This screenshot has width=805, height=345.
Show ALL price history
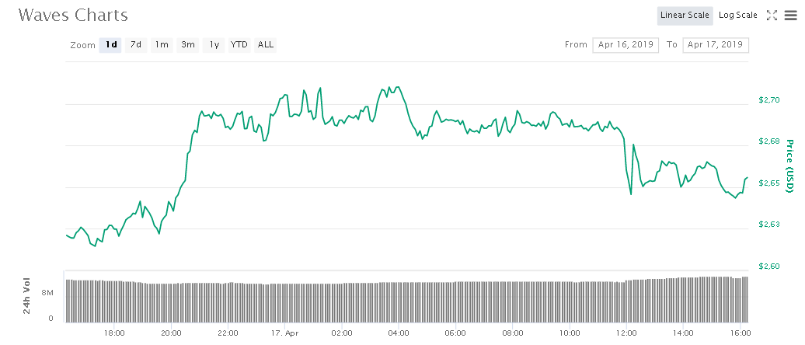[266, 45]
